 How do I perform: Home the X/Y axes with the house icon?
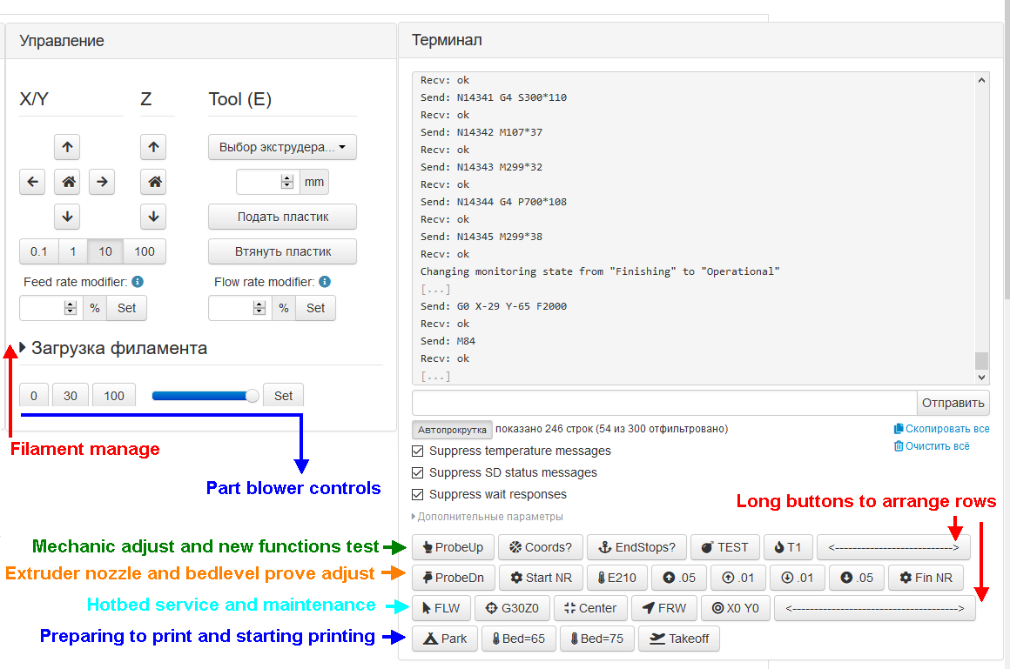pos(67,182)
